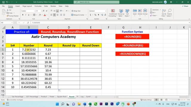Toggle Italic formatting
This screenshot has width=191, height=107.
(26, 15)
